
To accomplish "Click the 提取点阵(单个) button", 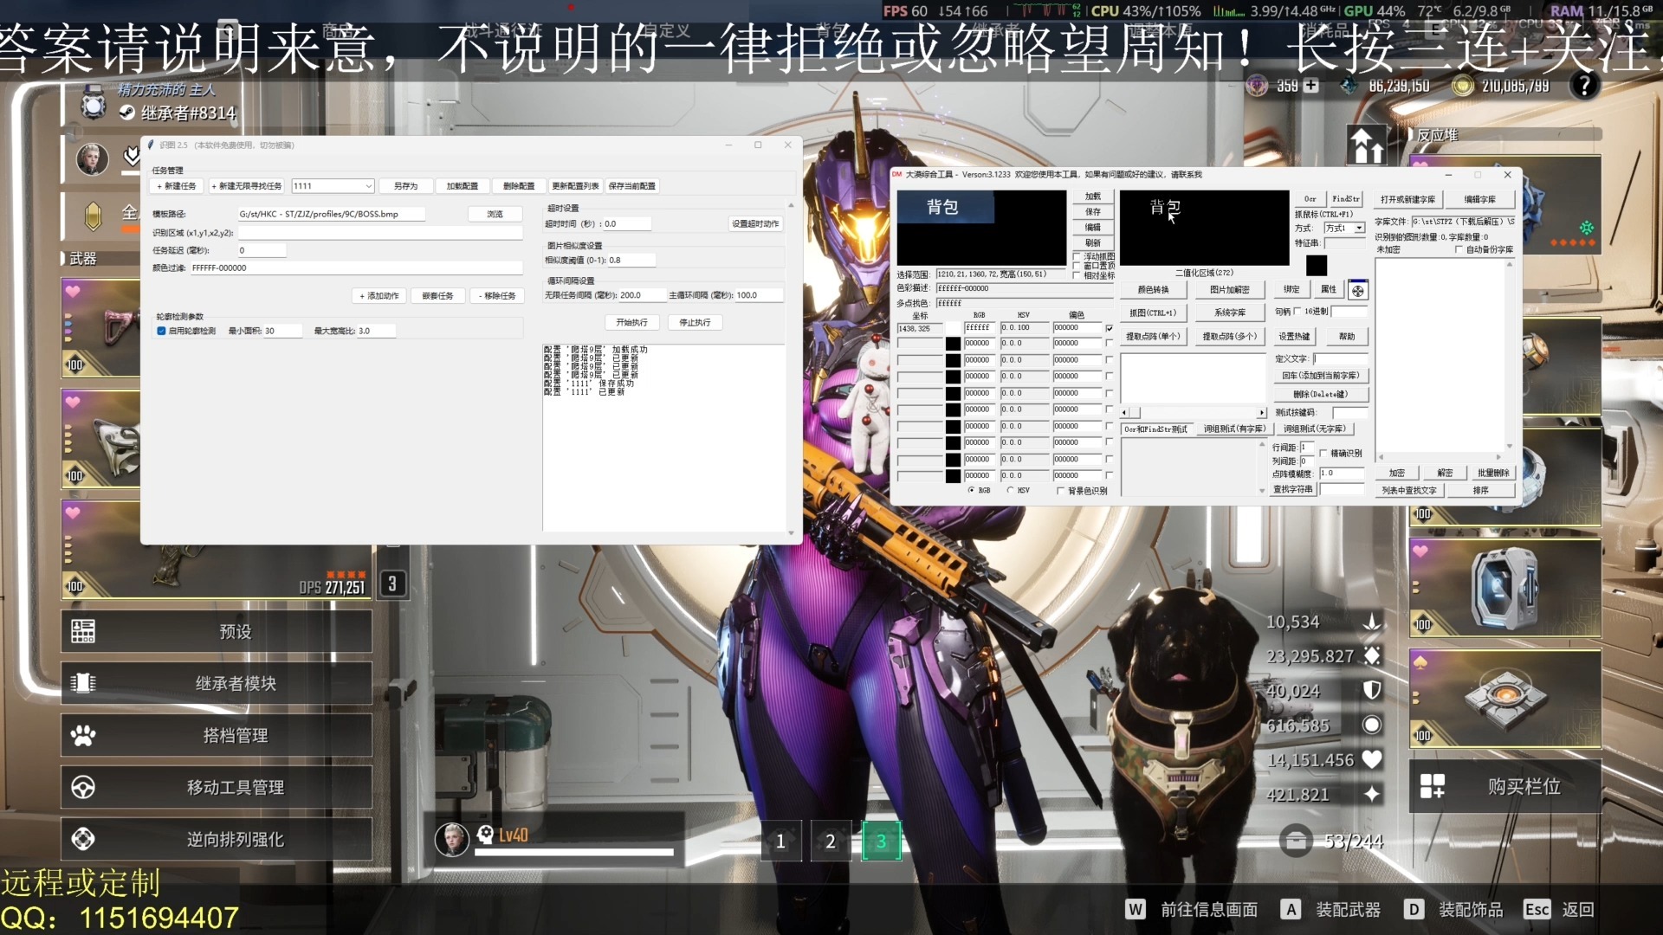I will (1153, 336).
